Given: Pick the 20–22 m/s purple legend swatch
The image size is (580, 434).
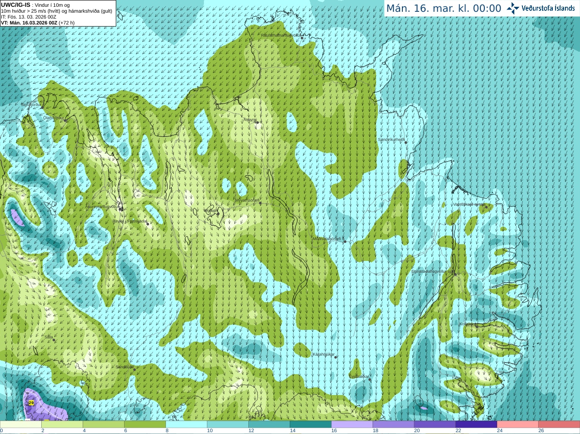Looking at the screenshot, I should click(x=435, y=424).
